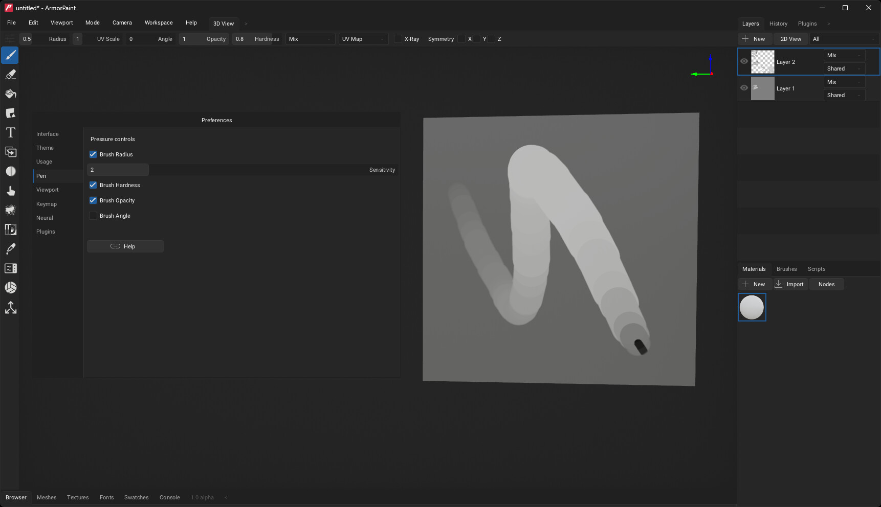The width and height of the screenshot is (881, 507).
Task: Disable Brush Radius pressure control
Action: [93, 154]
